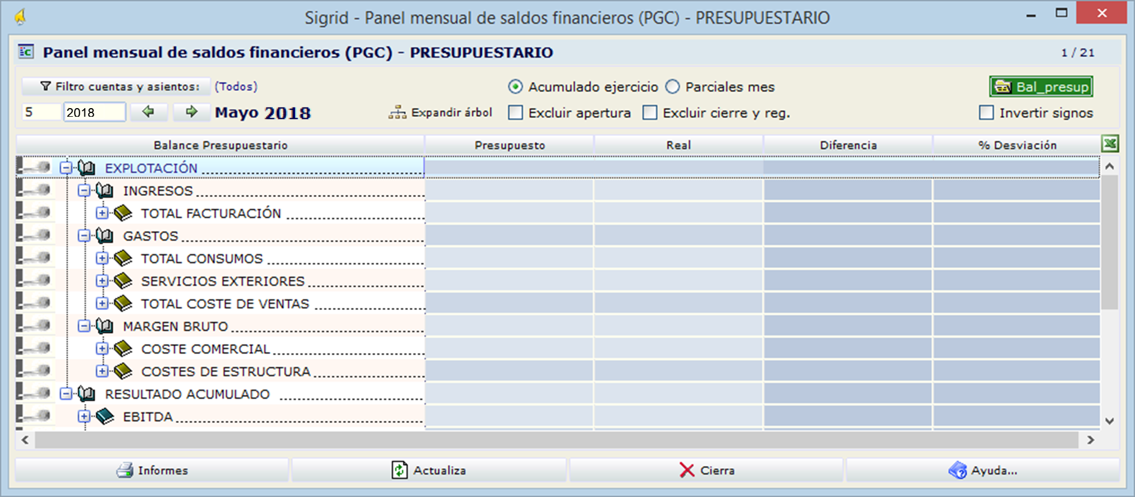Click the Presupuesto column header

point(510,145)
